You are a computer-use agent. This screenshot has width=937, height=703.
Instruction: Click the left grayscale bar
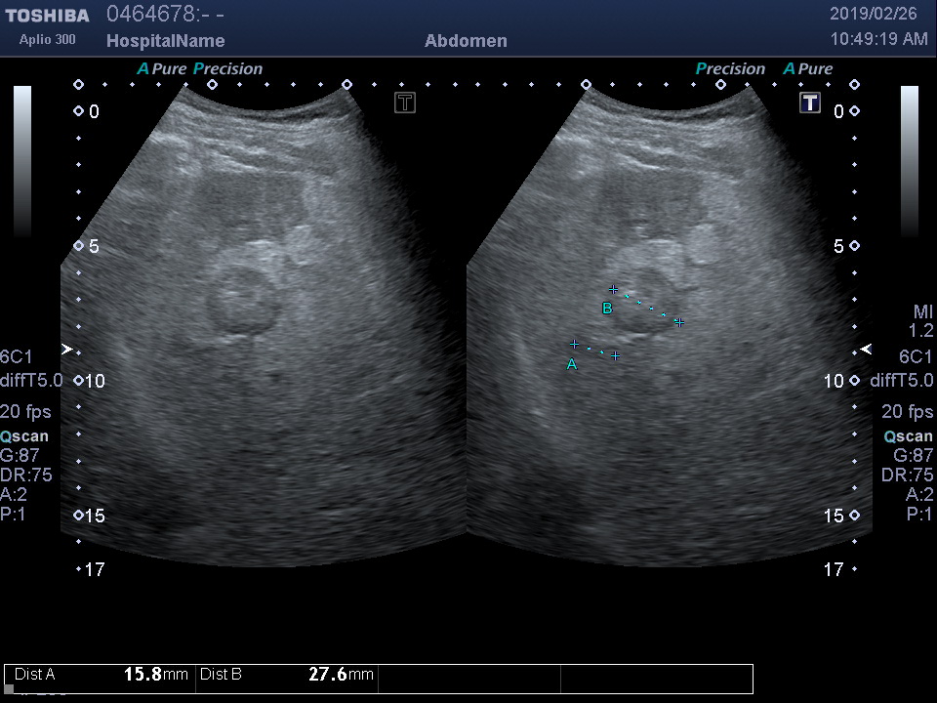point(22,161)
